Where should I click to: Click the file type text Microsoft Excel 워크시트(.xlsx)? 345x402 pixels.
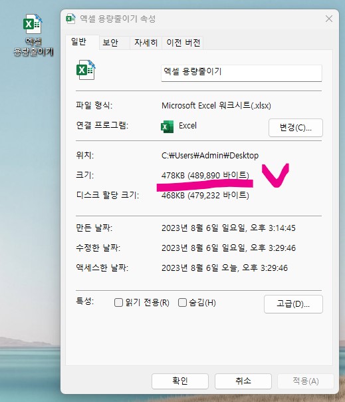(216, 105)
